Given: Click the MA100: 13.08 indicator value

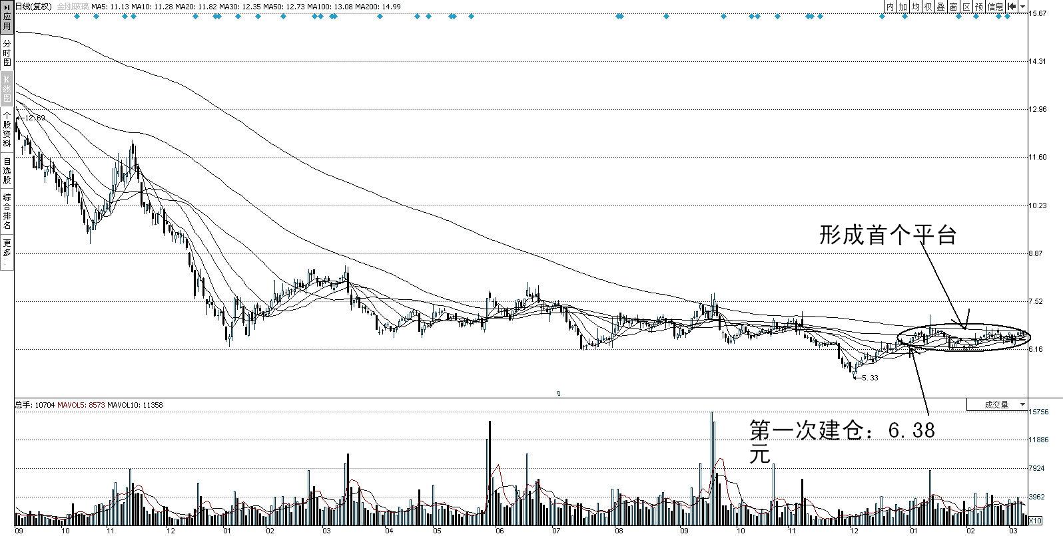Looking at the screenshot, I should point(329,6).
